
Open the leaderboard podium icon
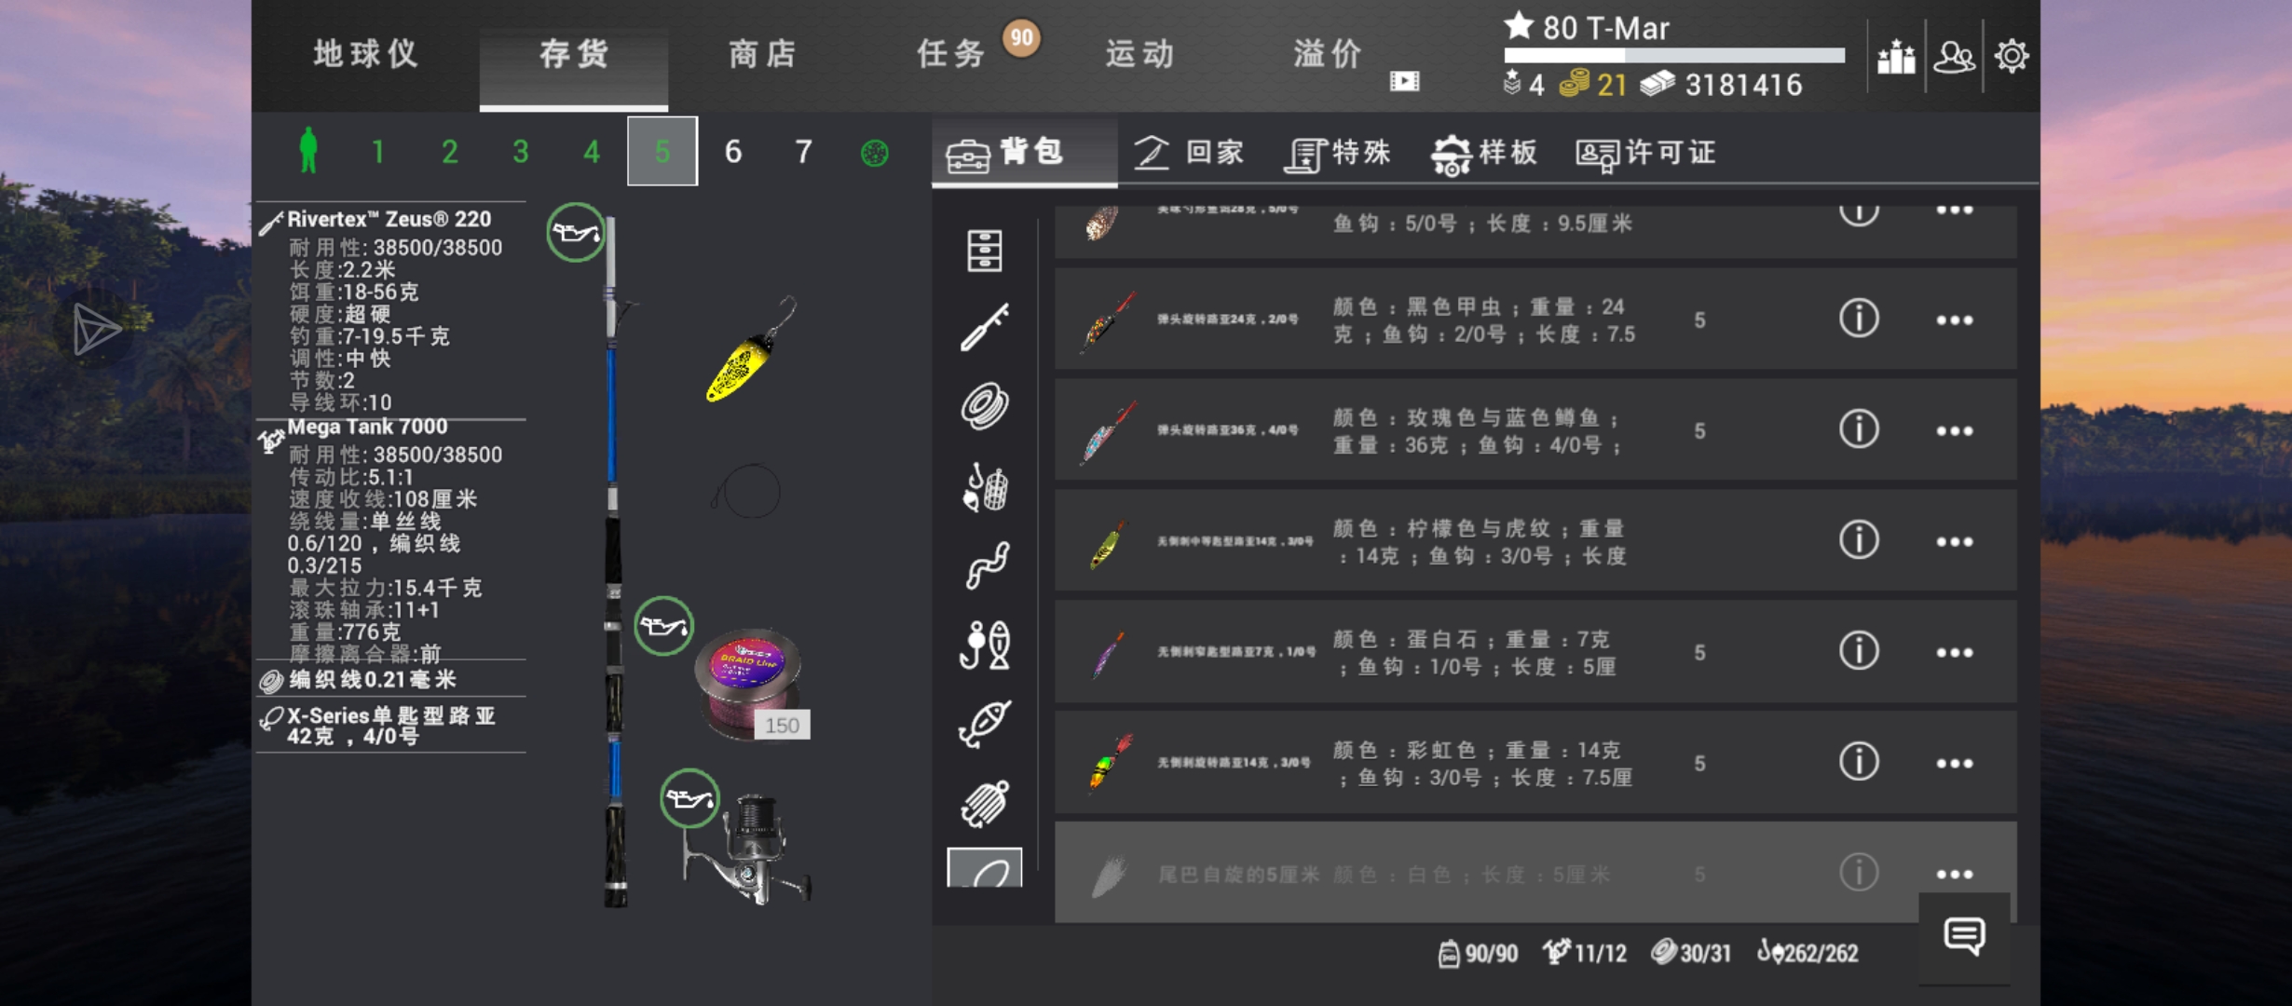[x=1896, y=57]
